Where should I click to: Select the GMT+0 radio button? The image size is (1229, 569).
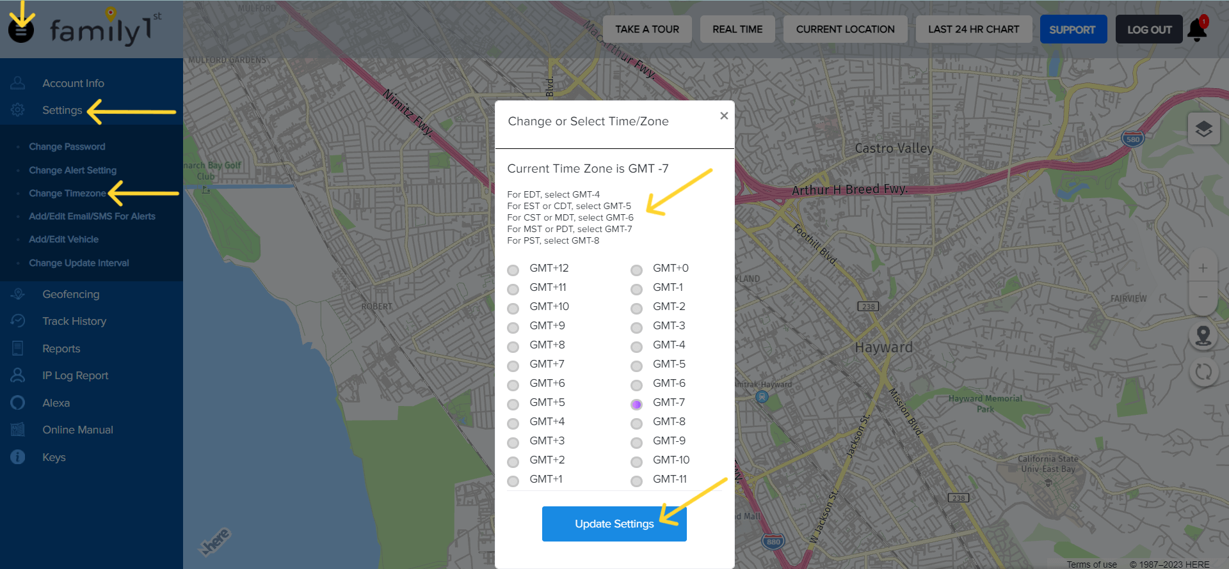(x=636, y=270)
